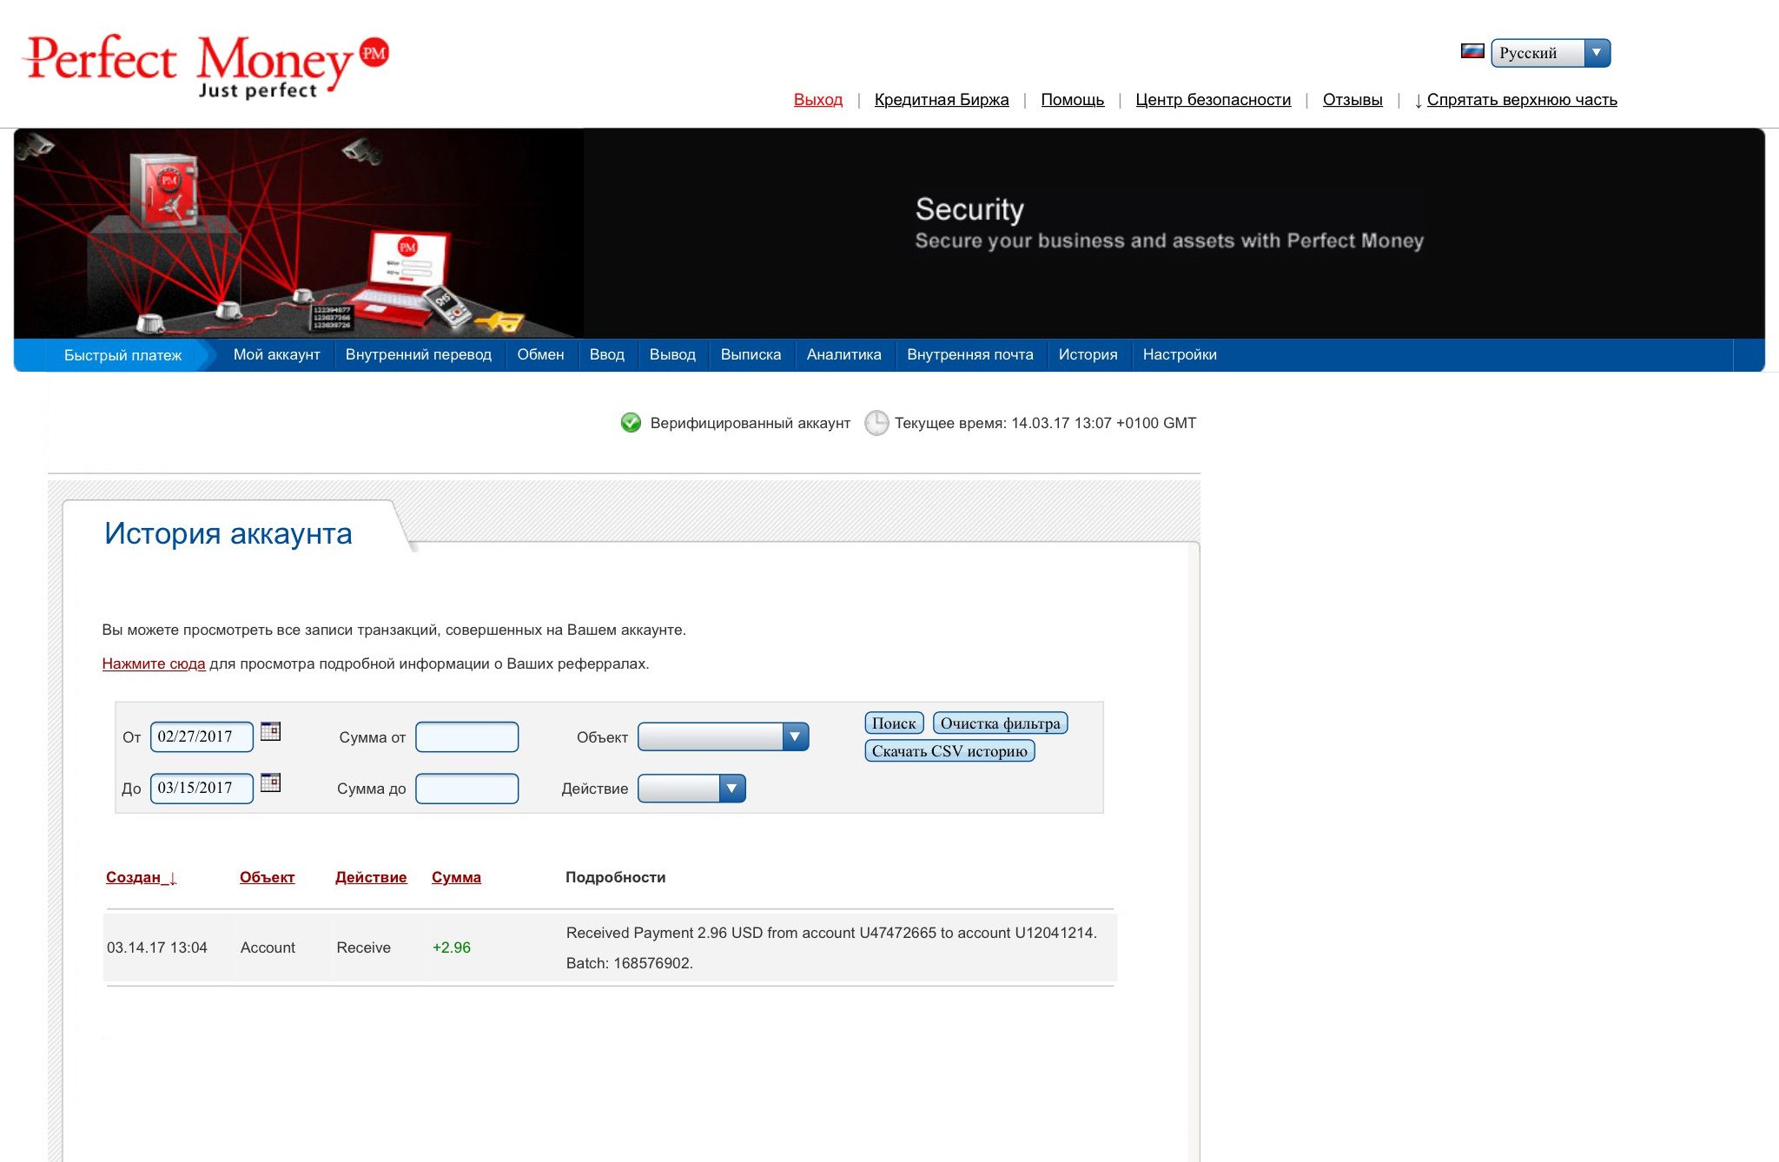The width and height of the screenshot is (1779, 1162).
Task: Click the До date input field
Action: 202,788
